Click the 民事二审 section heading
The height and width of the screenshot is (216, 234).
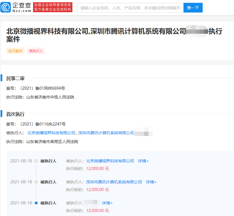[15, 79]
